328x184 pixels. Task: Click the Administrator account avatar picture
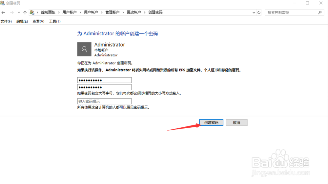pyautogui.click(x=84, y=49)
